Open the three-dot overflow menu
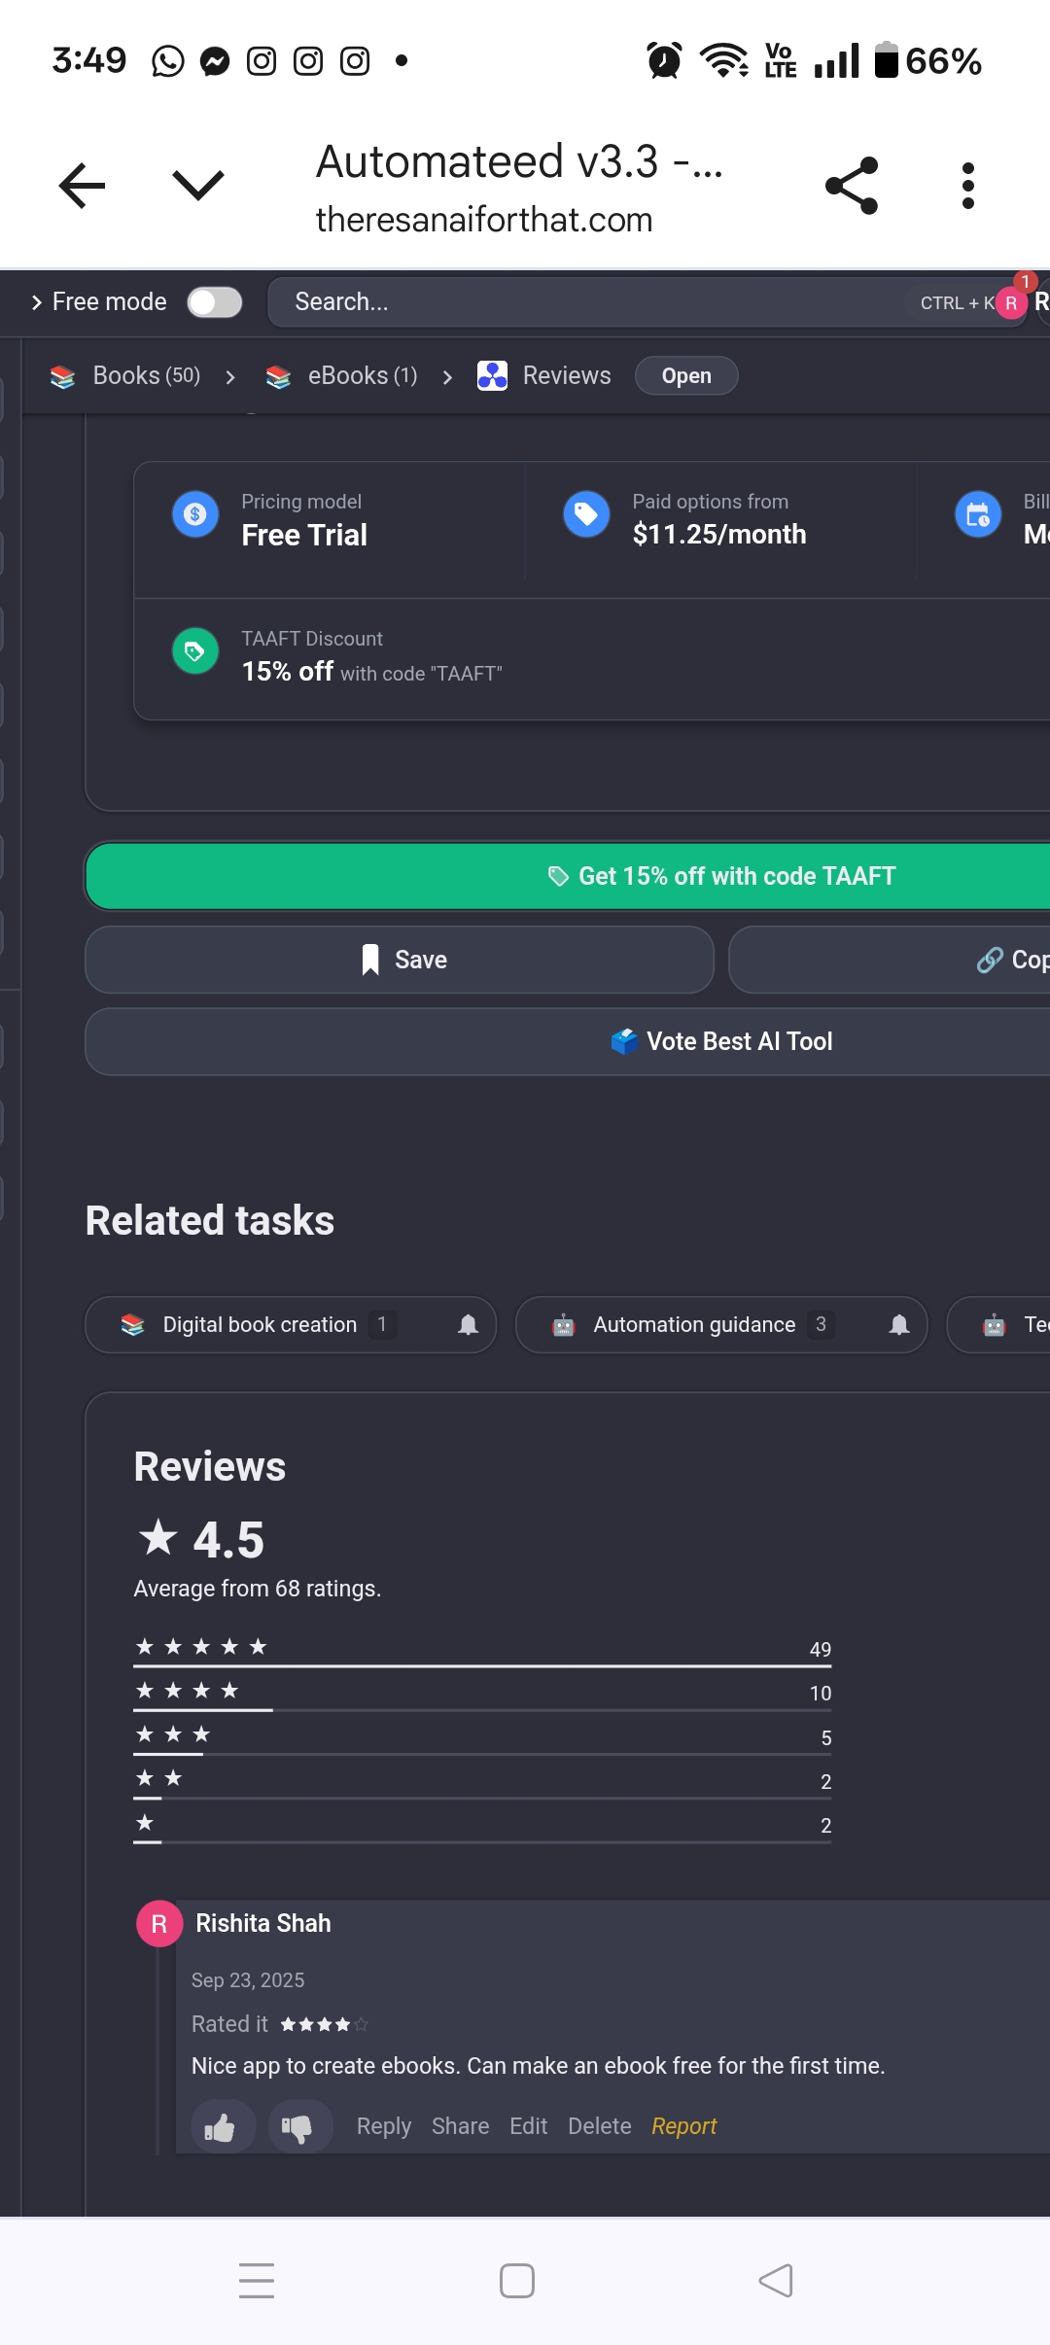Viewport: 1050px width, 2345px height. tap(967, 185)
